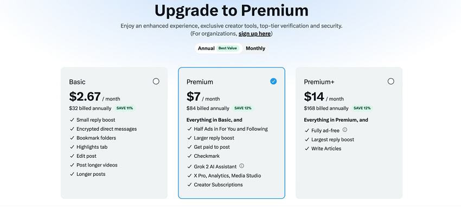
Task: Click the SAVE 11% badge on Basic
Action: tap(125, 108)
